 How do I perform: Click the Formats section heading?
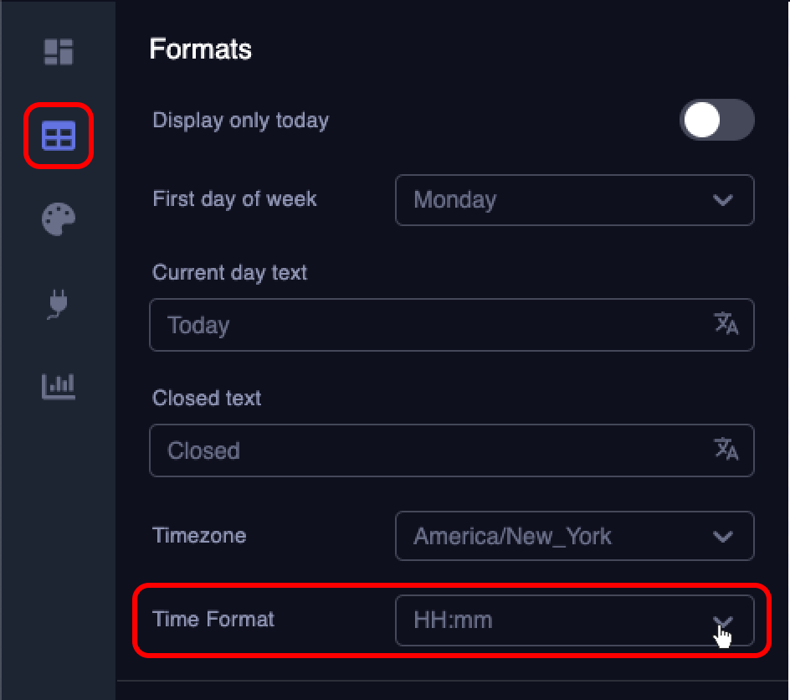(200, 49)
